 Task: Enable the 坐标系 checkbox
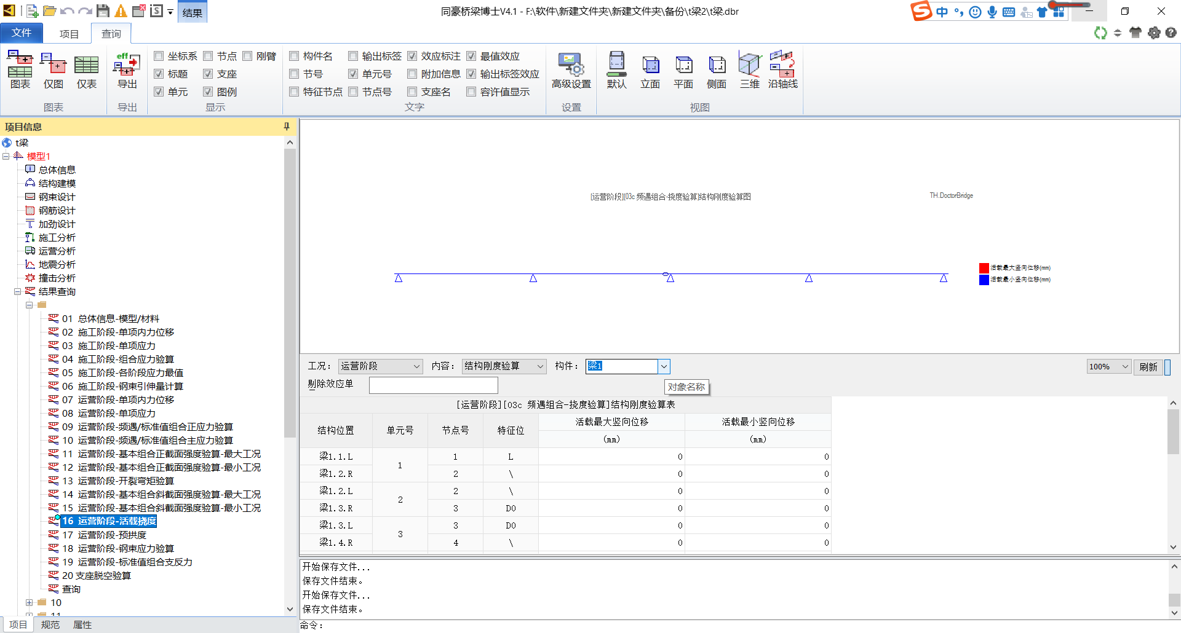coord(159,57)
